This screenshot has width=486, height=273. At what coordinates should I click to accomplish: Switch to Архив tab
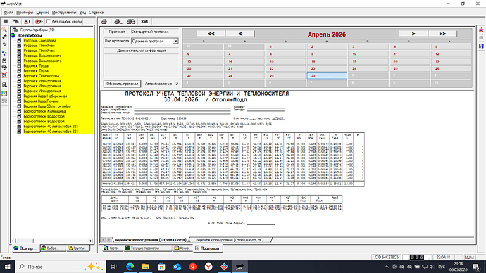pos(182,248)
